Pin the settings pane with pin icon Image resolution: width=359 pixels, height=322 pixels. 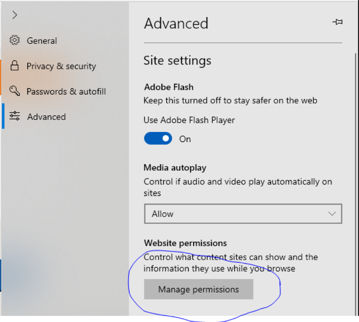tap(337, 22)
